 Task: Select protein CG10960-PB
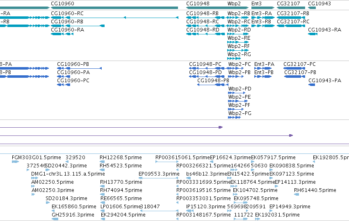point(73,64)
